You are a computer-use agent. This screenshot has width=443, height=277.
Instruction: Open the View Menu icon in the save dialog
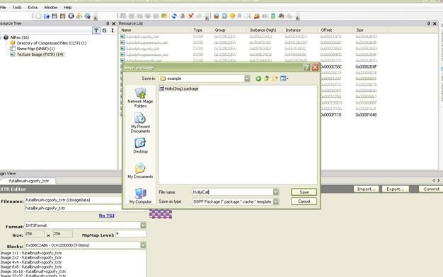tap(284, 78)
